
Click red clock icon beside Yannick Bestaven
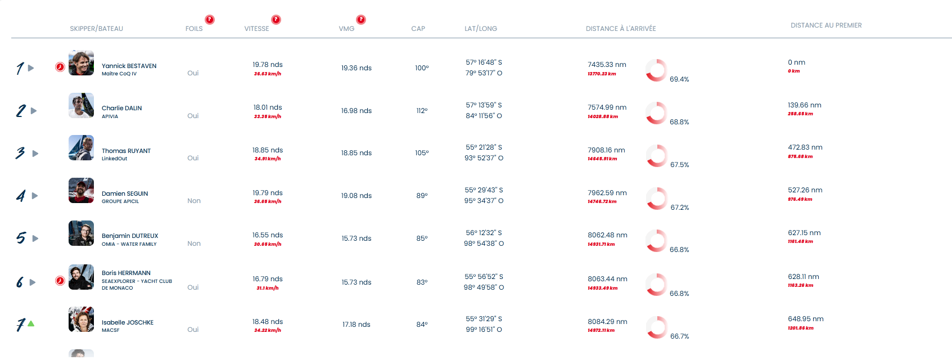click(60, 67)
